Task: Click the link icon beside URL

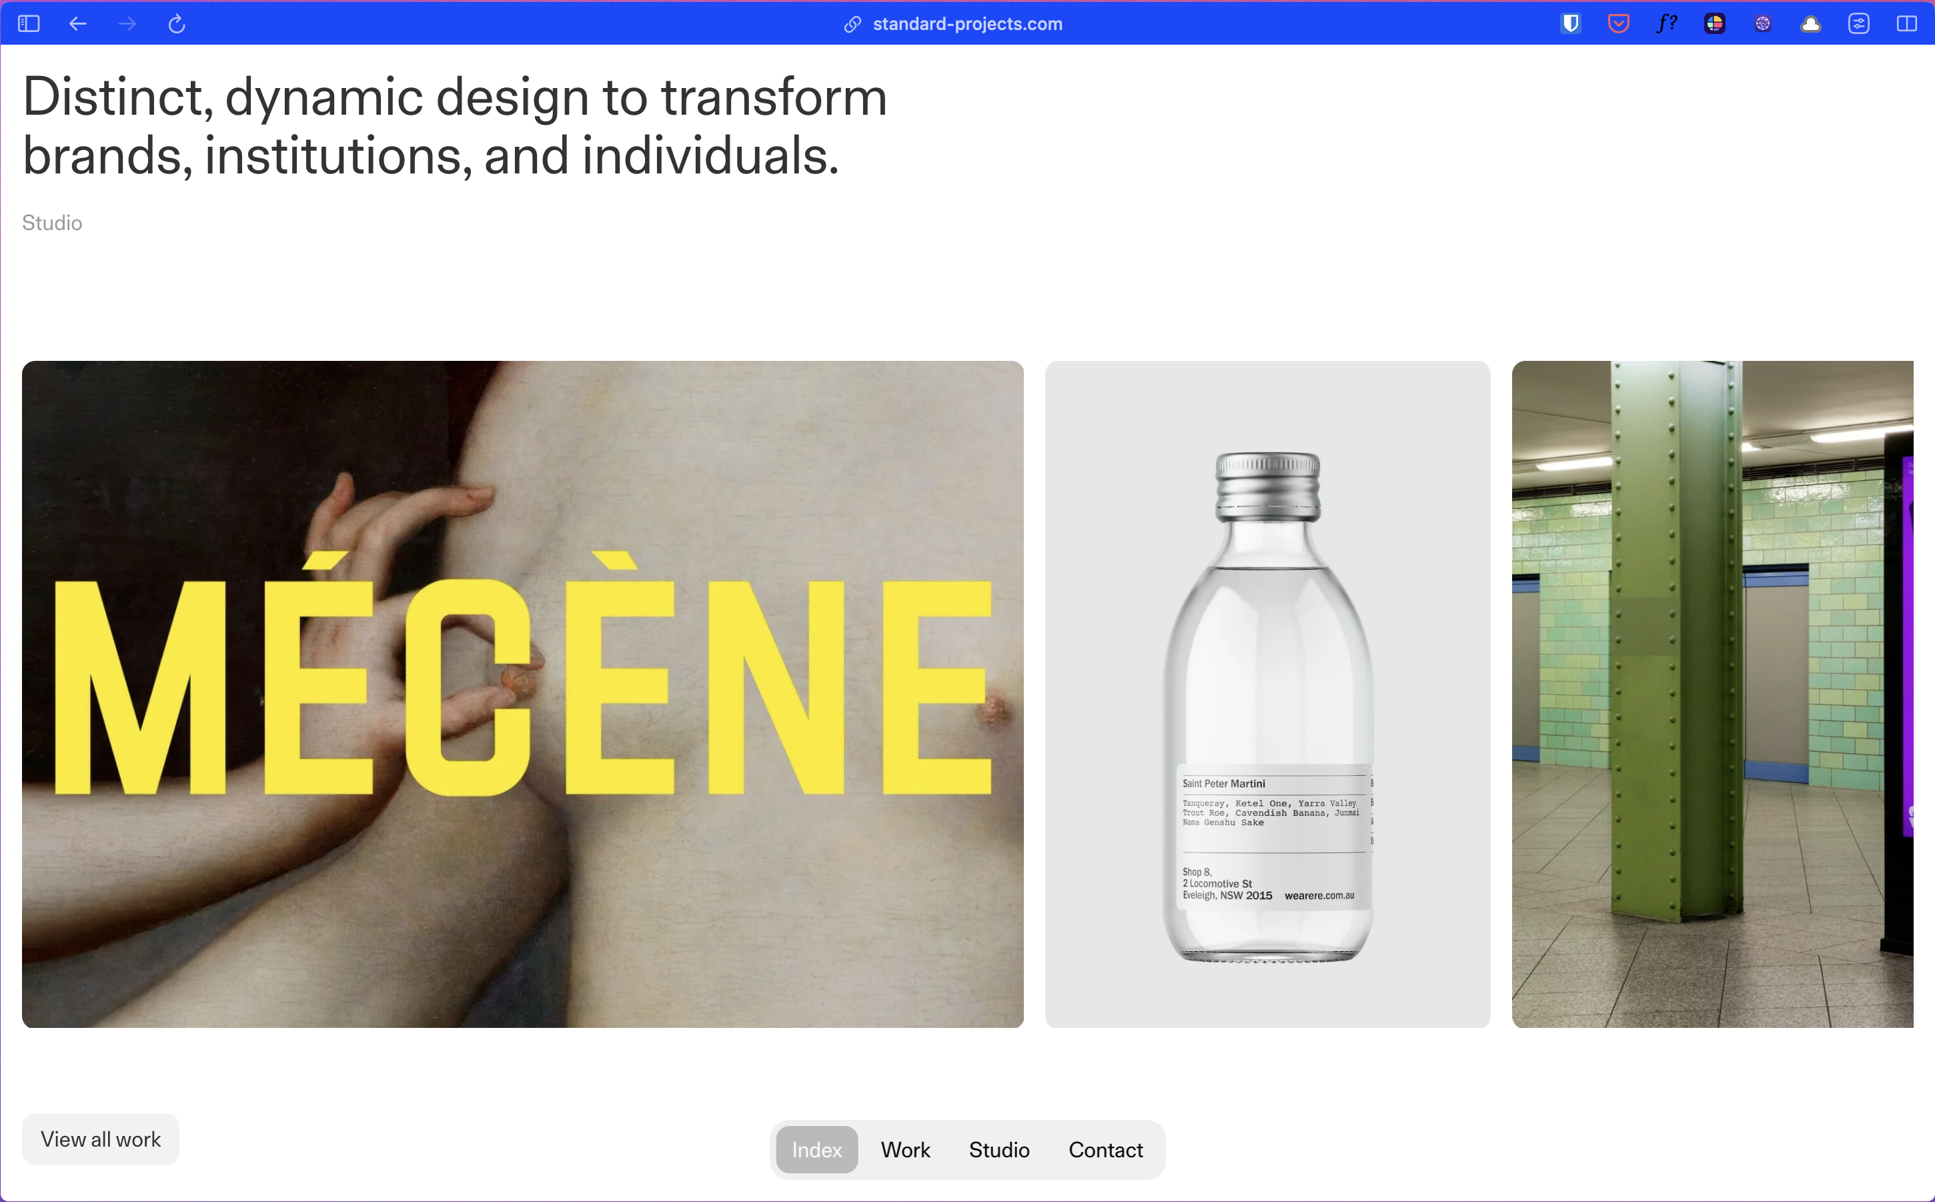Action: (852, 24)
